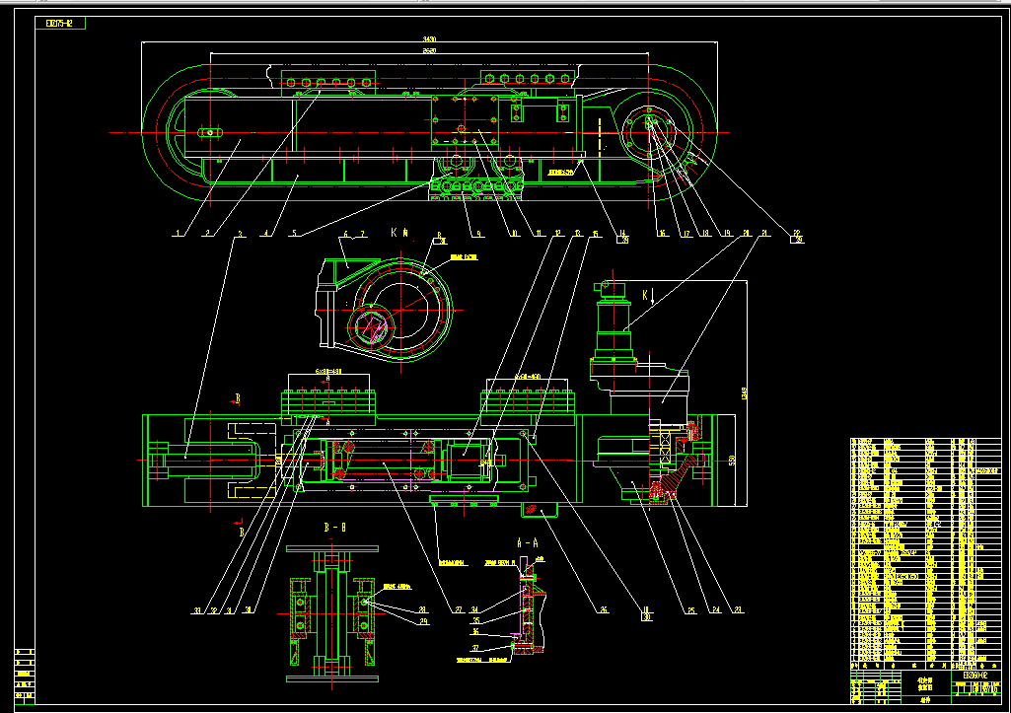Click part callout number 22

797,233
